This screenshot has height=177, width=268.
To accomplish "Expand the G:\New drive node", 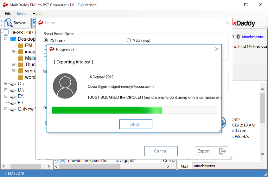I will 6,109.
